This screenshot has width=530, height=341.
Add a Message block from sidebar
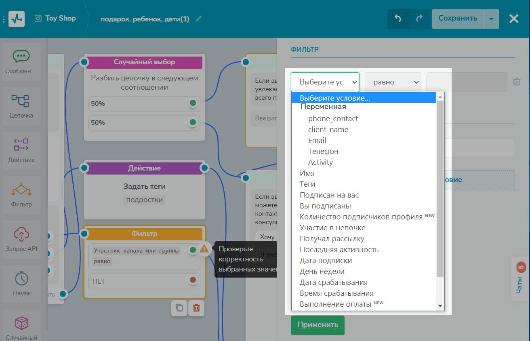coord(21,62)
